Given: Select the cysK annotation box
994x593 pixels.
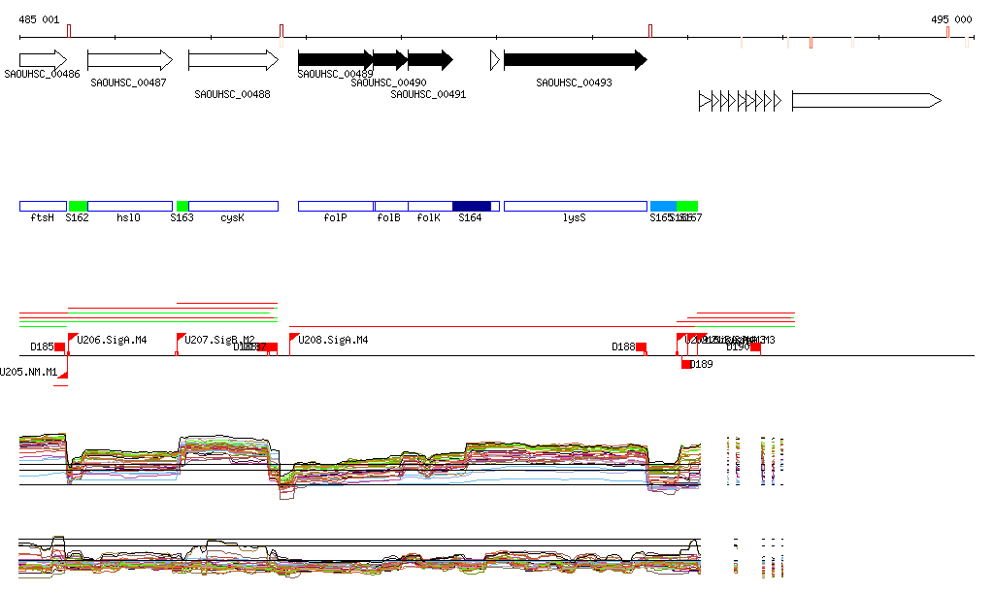Looking at the screenshot, I should pos(233,206).
